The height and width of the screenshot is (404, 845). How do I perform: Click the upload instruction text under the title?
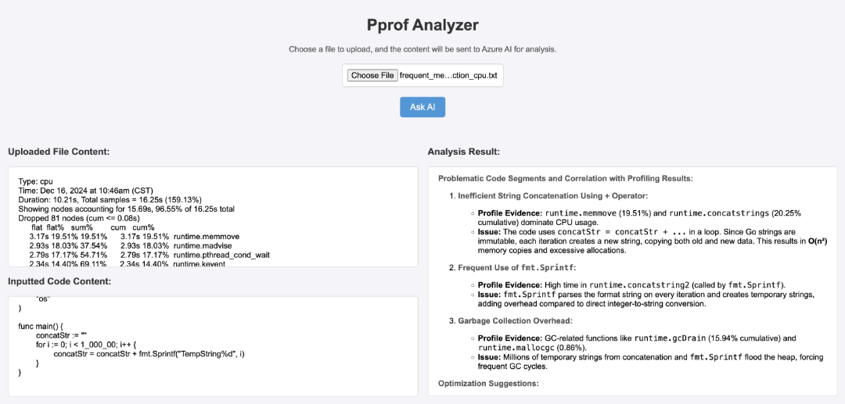422,49
